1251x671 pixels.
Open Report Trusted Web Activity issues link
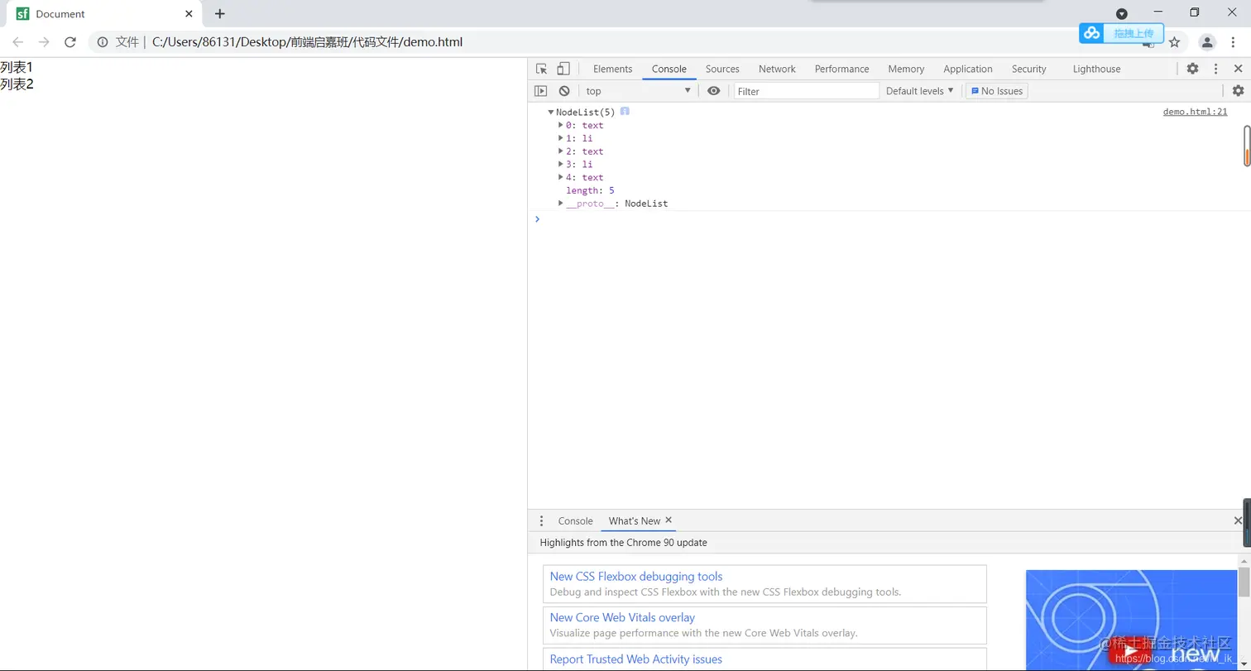[x=635, y=659]
